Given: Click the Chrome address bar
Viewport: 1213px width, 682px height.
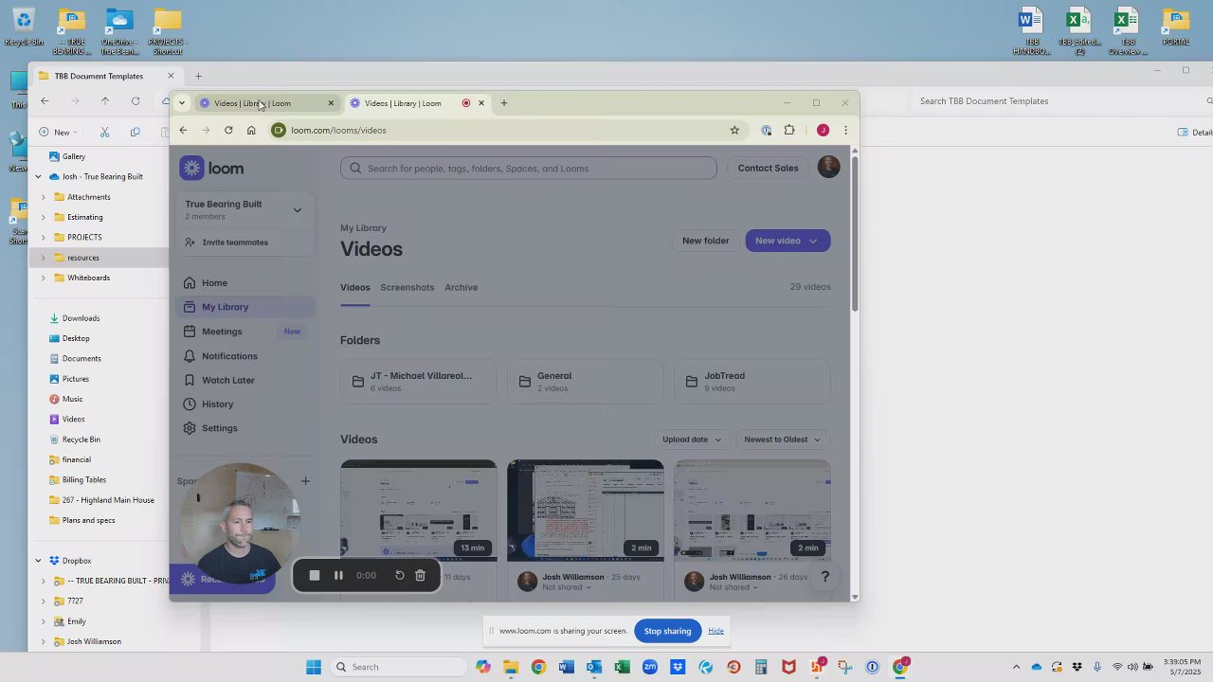Looking at the screenshot, I should [507, 131].
